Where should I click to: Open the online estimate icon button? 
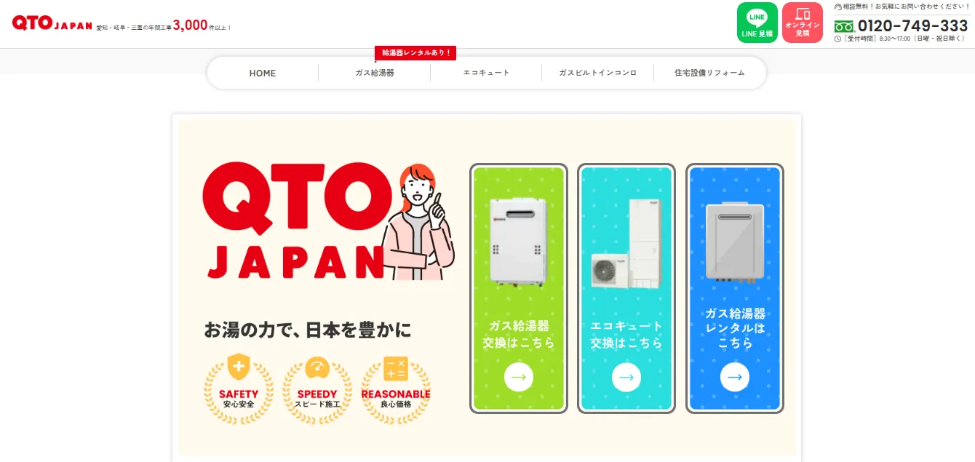(803, 23)
